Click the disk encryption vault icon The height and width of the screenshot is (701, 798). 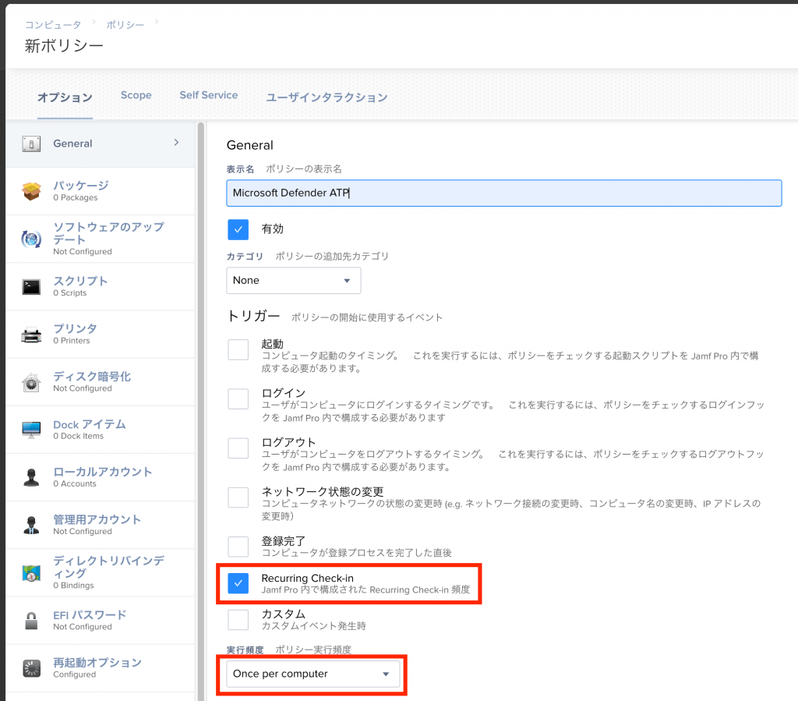point(31,382)
